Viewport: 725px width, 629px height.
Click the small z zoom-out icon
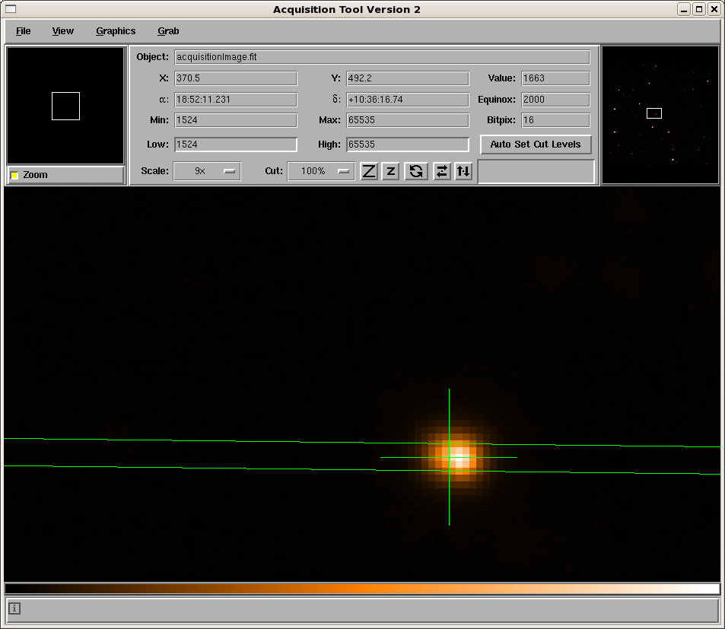pyautogui.click(x=390, y=171)
